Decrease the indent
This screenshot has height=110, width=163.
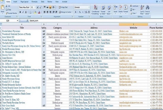(54, 12)
